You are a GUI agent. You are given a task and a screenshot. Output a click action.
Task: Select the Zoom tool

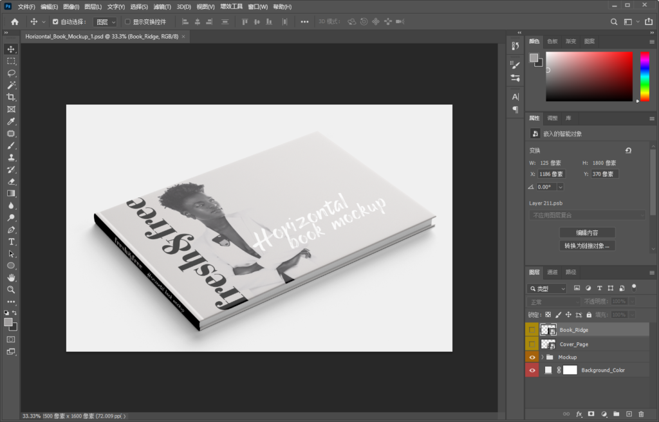click(11, 289)
